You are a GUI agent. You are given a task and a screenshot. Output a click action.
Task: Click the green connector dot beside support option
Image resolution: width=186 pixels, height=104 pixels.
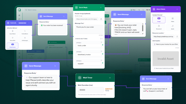coord(103,63)
